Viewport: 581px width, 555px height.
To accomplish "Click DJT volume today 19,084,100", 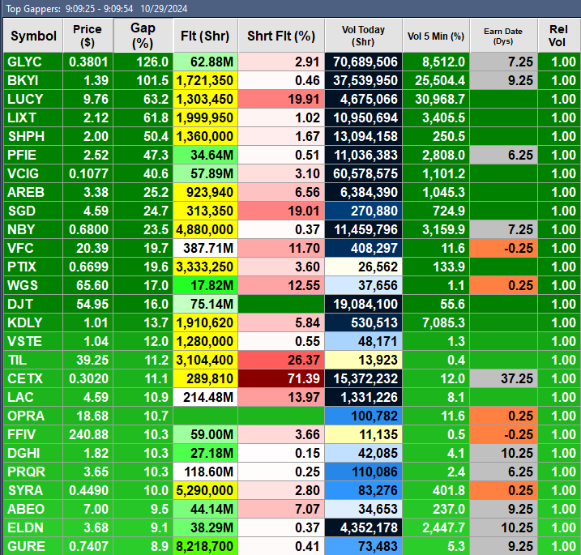I will (364, 304).
